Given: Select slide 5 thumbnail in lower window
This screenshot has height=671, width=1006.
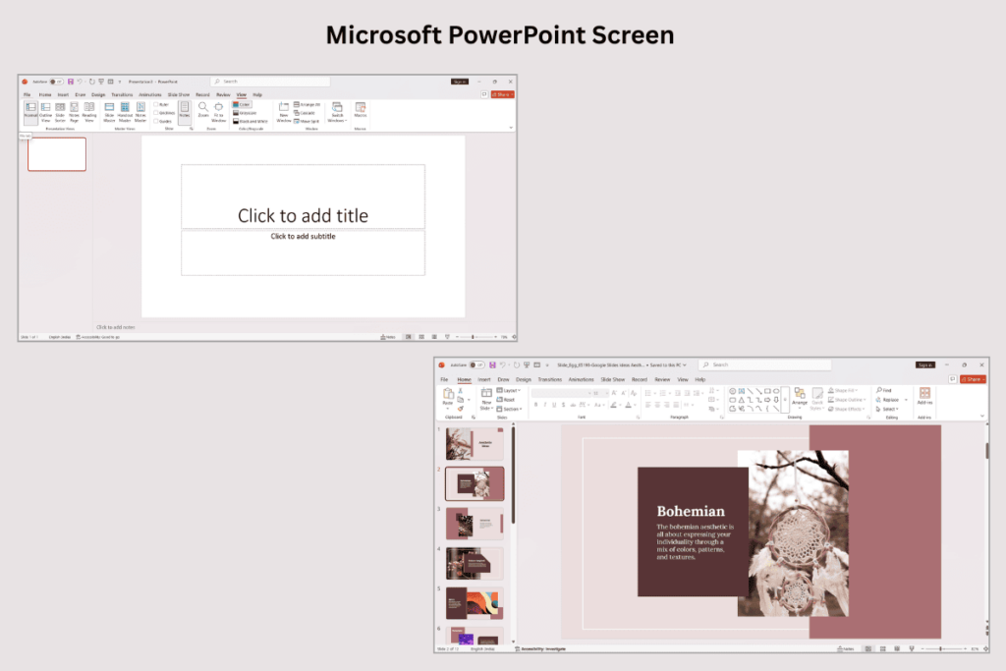Looking at the screenshot, I should click(475, 603).
